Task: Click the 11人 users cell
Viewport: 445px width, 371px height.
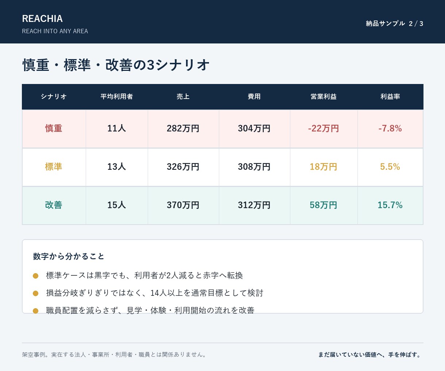Action: coord(117,129)
